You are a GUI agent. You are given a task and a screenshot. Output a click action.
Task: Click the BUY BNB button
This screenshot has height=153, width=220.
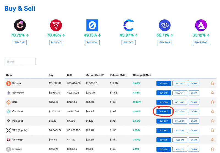coord(164,102)
